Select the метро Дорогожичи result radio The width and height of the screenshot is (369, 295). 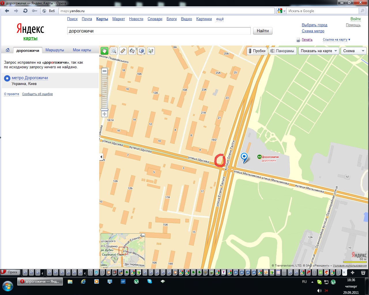[7, 78]
